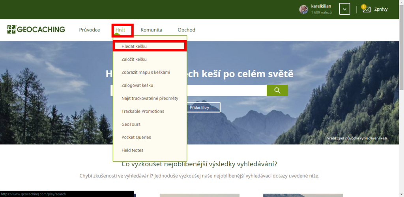The width and height of the screenshot is (404, 197).
Task: Click the karelkilian profile avatar
Action: 303,9
